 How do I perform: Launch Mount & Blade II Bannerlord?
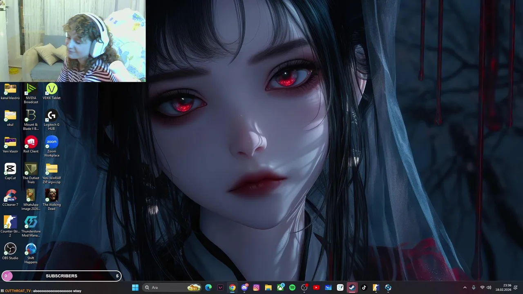coord(31,120)
